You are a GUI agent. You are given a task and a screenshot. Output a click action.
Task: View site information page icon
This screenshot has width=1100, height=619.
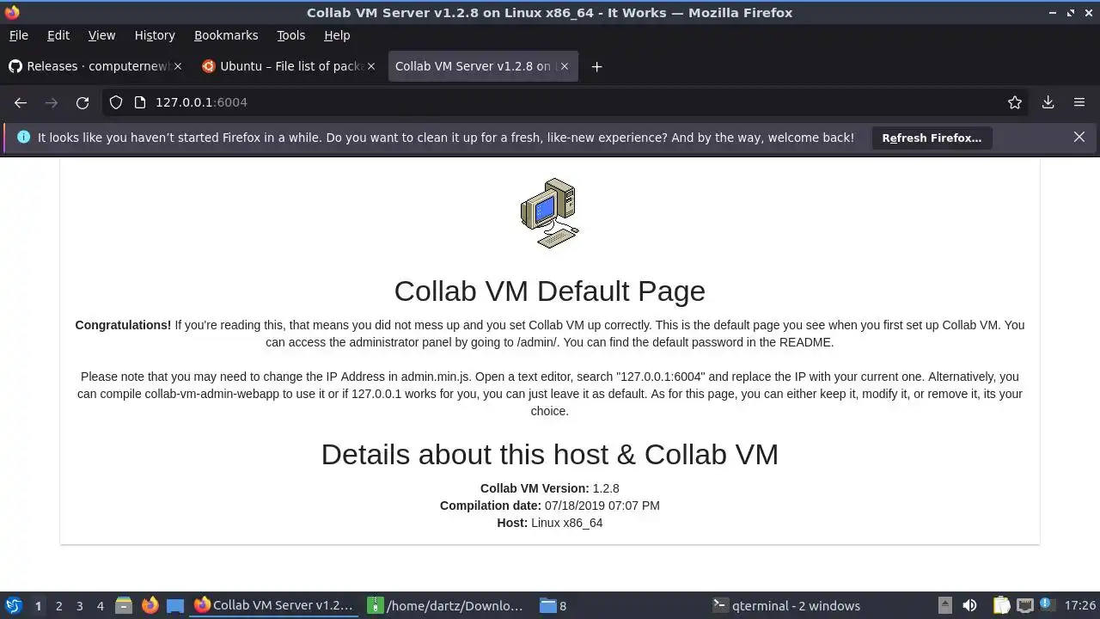click(140, 102)
